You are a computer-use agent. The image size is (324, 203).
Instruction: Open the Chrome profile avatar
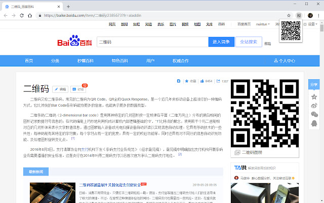coord(310,15)
